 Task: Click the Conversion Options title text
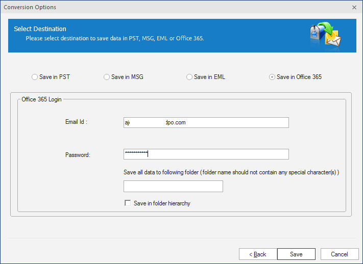(30, 7)
